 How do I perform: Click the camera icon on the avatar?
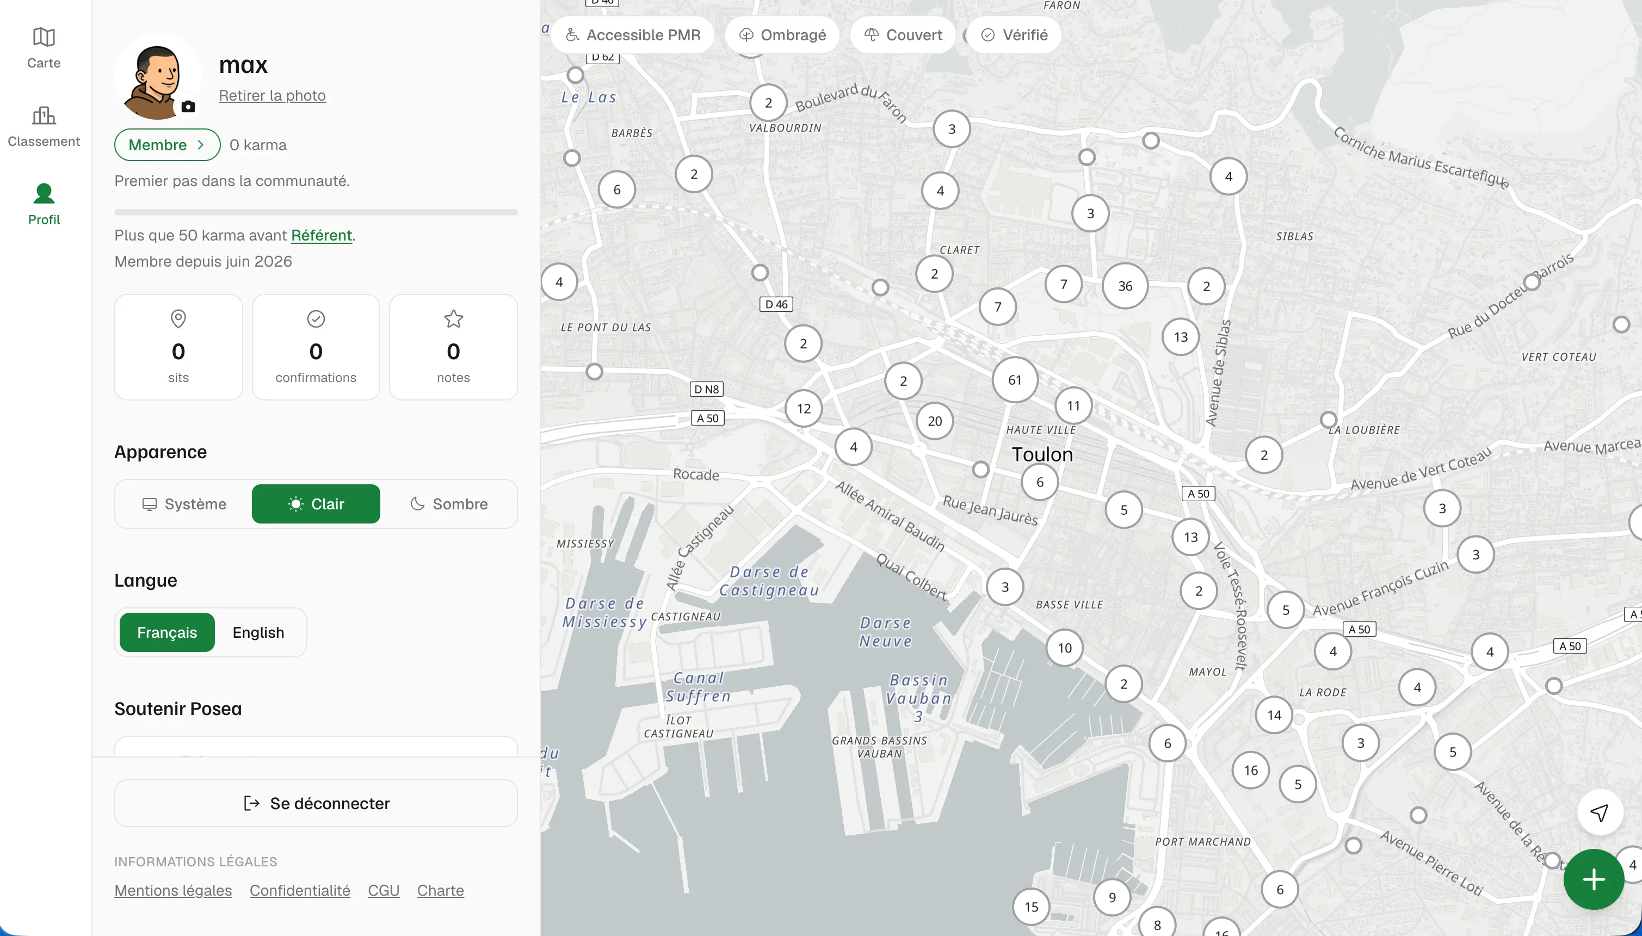pyautogui.click(x=188, y=107)
